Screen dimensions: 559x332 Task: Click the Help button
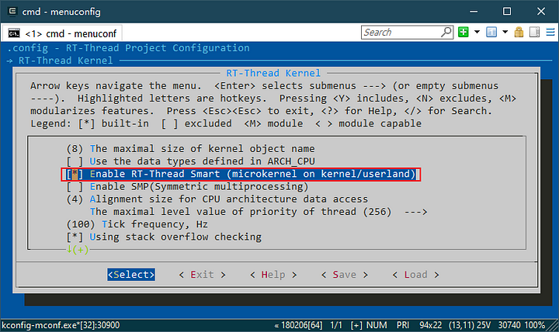(x=273, y=275)
